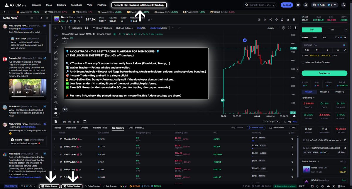Select the Limit order tab
Viewport: 352px width, 189px height.
[315, 37]
